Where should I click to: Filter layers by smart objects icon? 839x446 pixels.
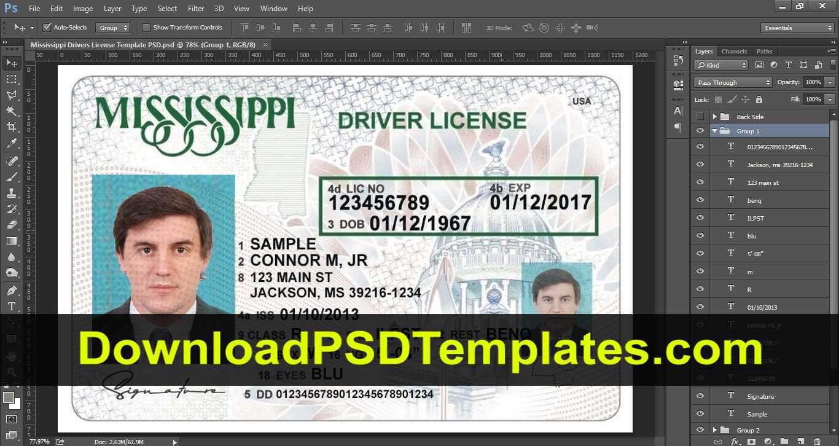click(x=818, y=65)
